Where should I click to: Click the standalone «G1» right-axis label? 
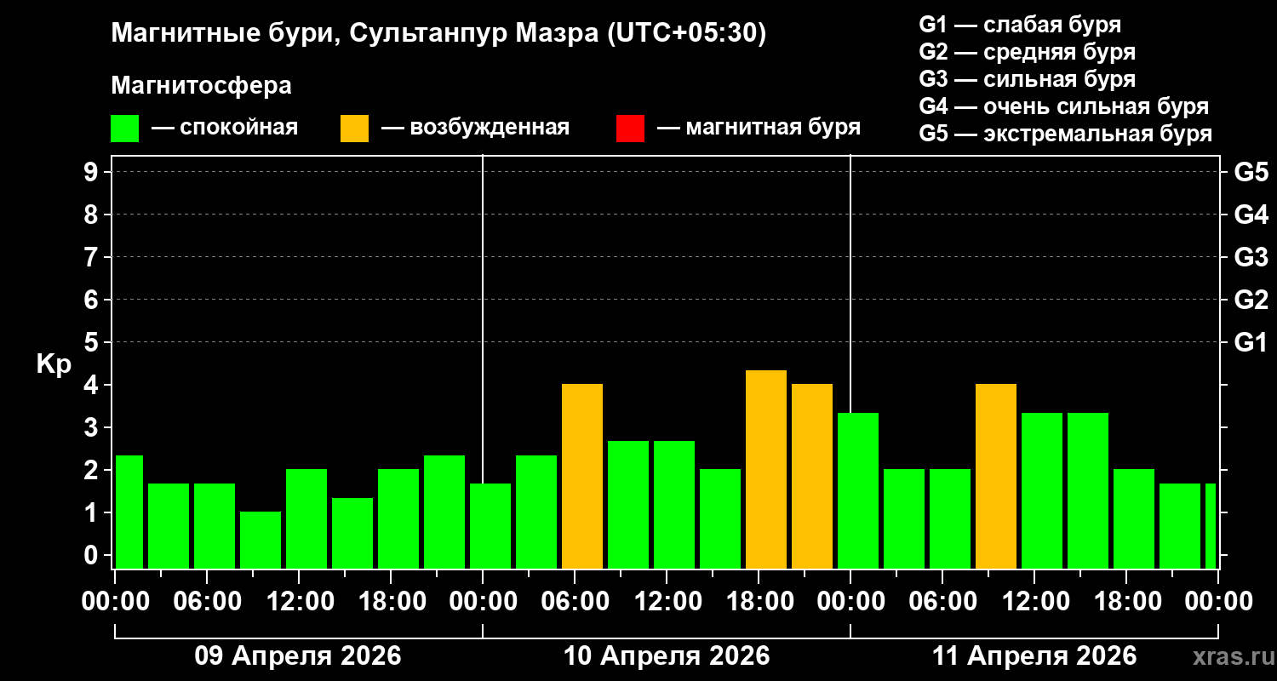point(1251,342)
